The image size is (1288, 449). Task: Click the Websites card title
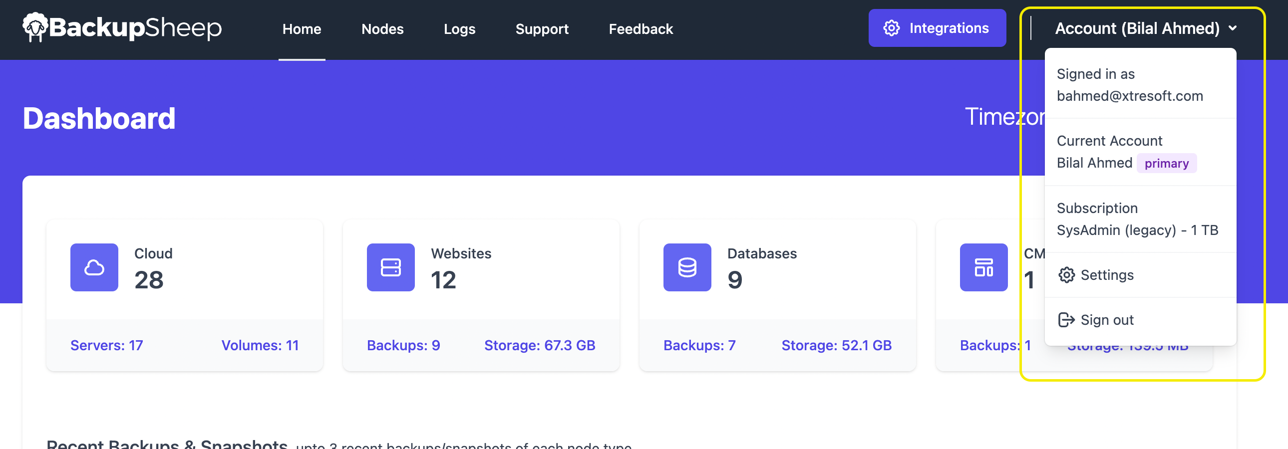click(x=461, y=254)
